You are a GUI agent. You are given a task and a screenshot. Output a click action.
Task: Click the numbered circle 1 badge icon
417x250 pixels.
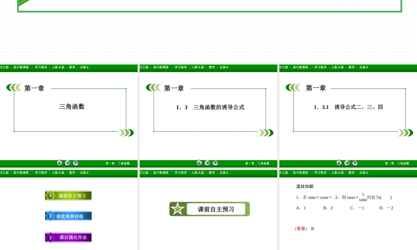tap(51, 195)
